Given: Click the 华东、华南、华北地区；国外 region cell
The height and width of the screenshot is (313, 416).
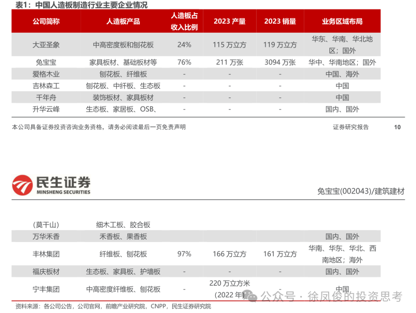Looking at the screenshot, I should (x=342, y=45).
